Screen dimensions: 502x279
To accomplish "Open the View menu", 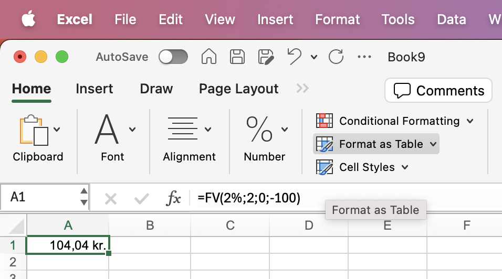I will point(220,19).
